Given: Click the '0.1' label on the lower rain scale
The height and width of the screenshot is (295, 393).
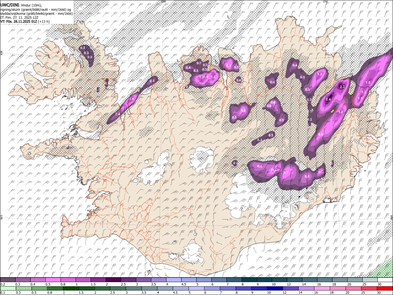Looking at the screenshot, I should coord(2,293).
